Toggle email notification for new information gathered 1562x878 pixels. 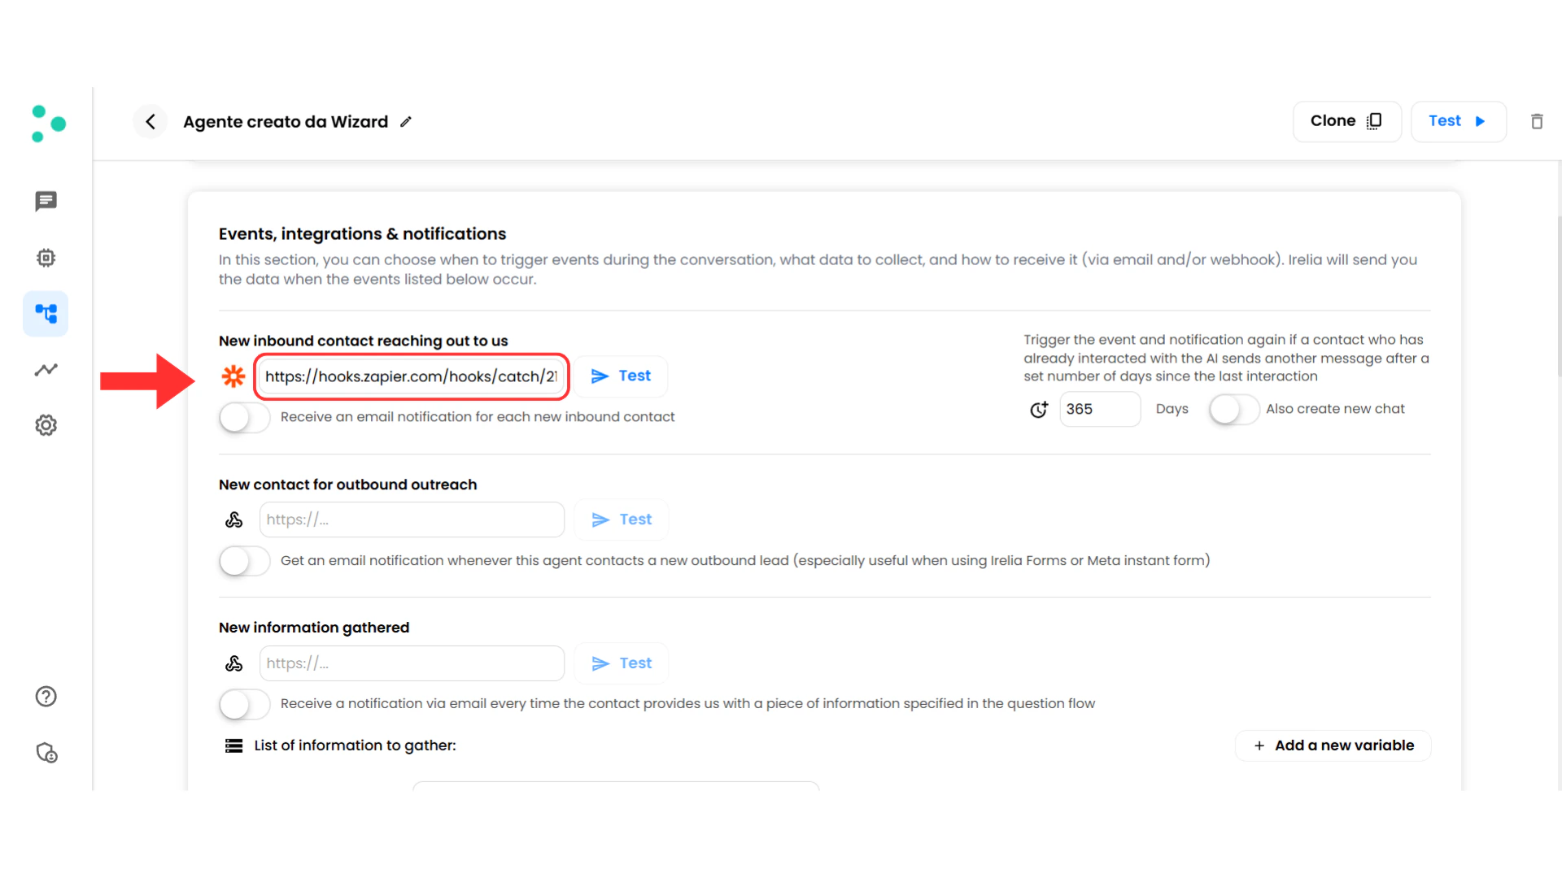pos(243,704)
